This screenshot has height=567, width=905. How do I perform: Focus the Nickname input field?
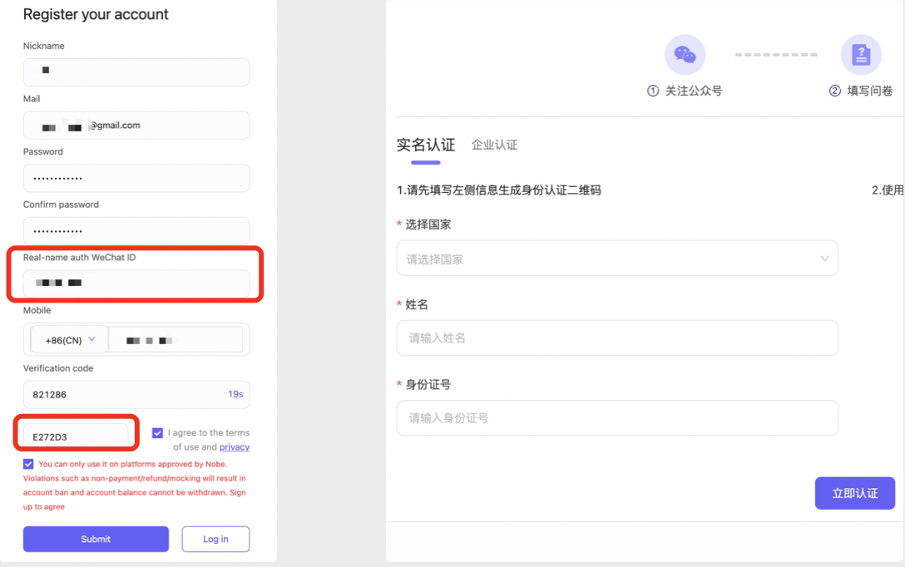(x=136, y=72)
